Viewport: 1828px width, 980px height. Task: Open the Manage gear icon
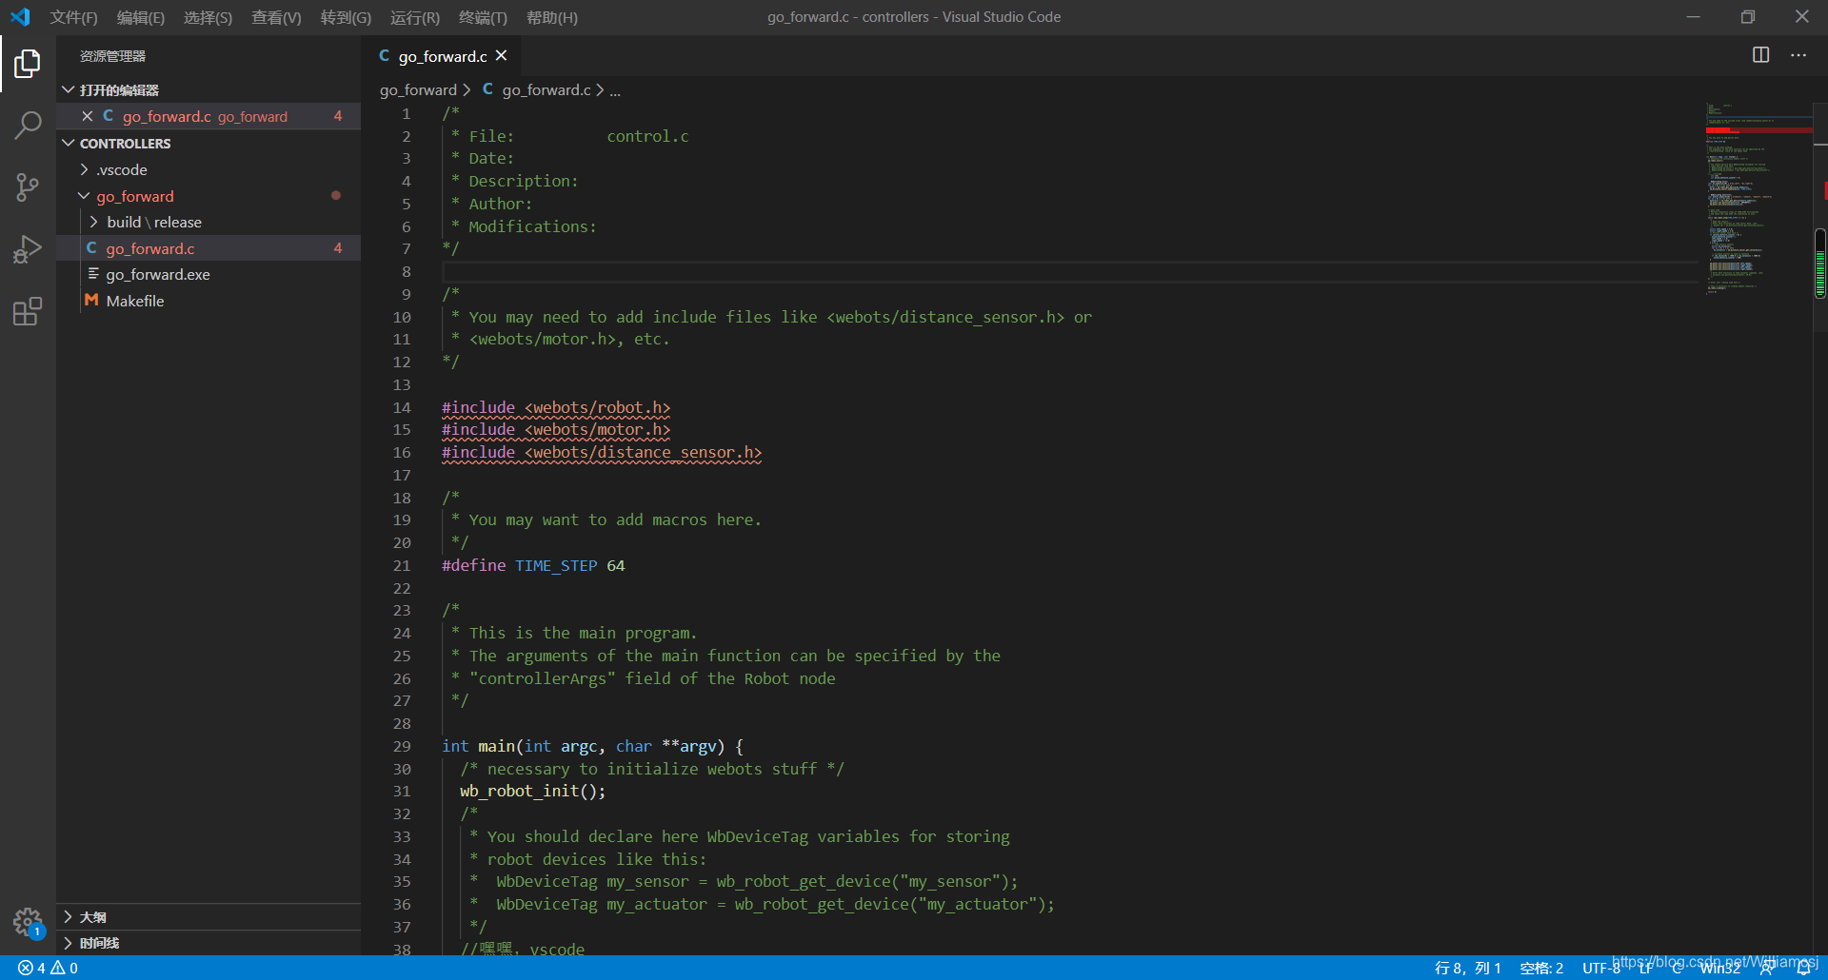point(28,922)
